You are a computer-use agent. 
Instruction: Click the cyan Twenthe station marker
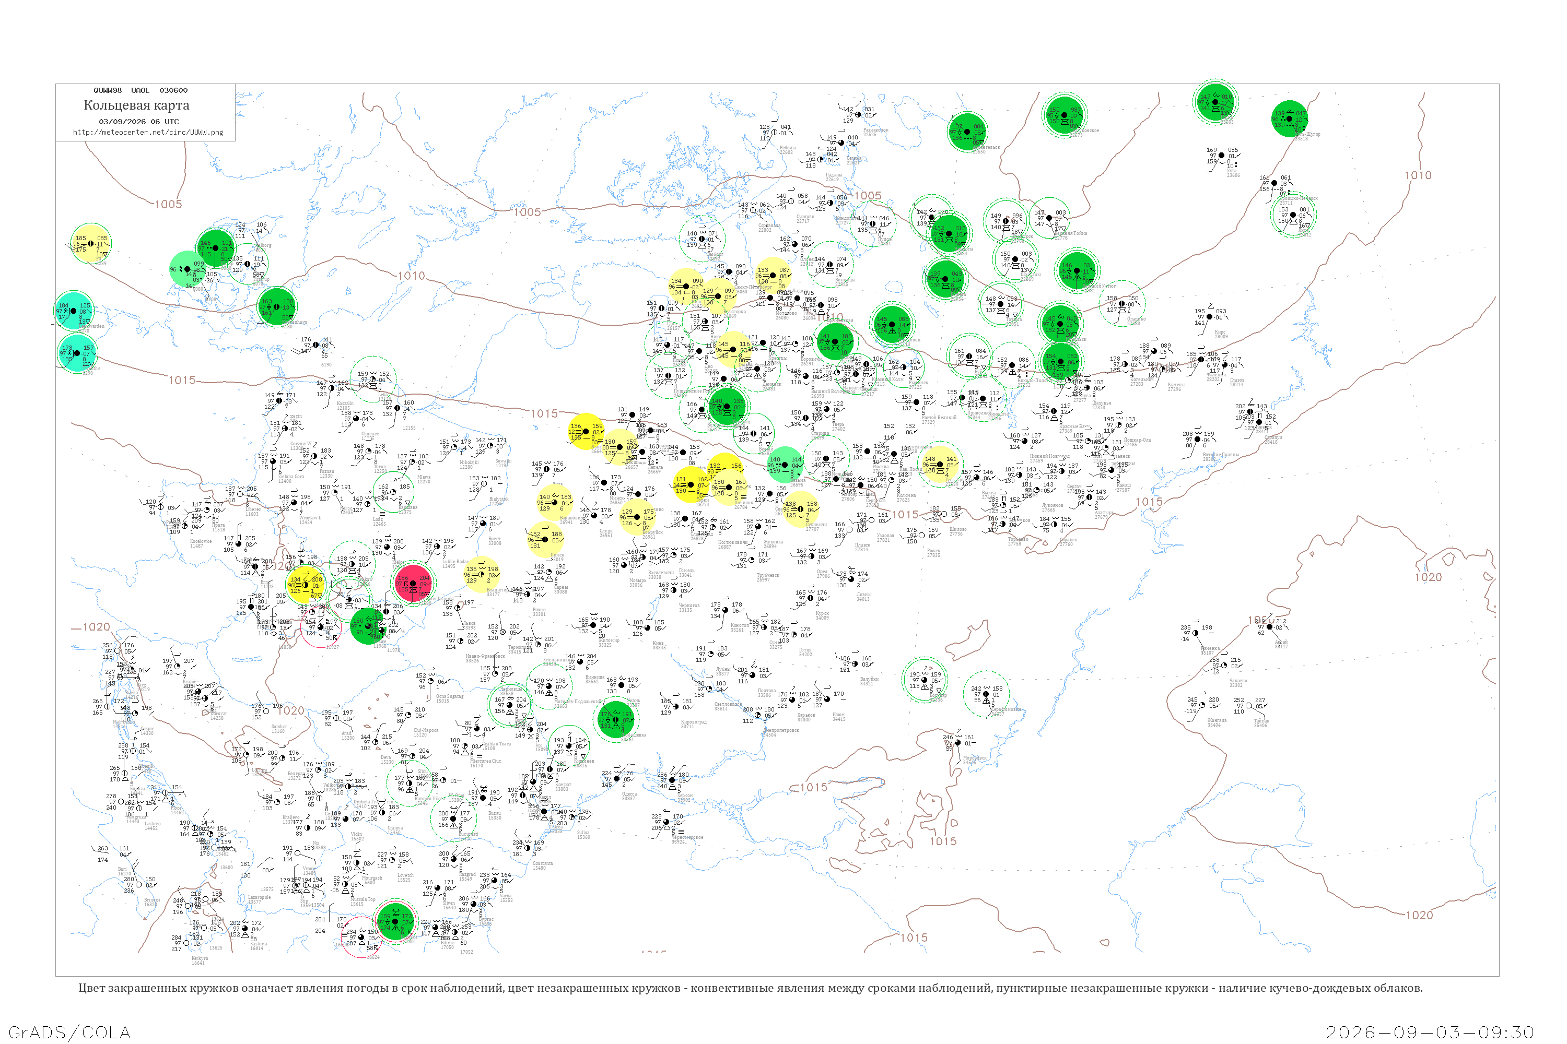coord(78,353)
